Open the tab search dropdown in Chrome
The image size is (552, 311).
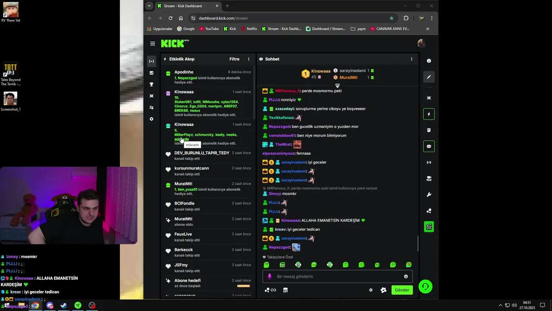tap(149, 6)
